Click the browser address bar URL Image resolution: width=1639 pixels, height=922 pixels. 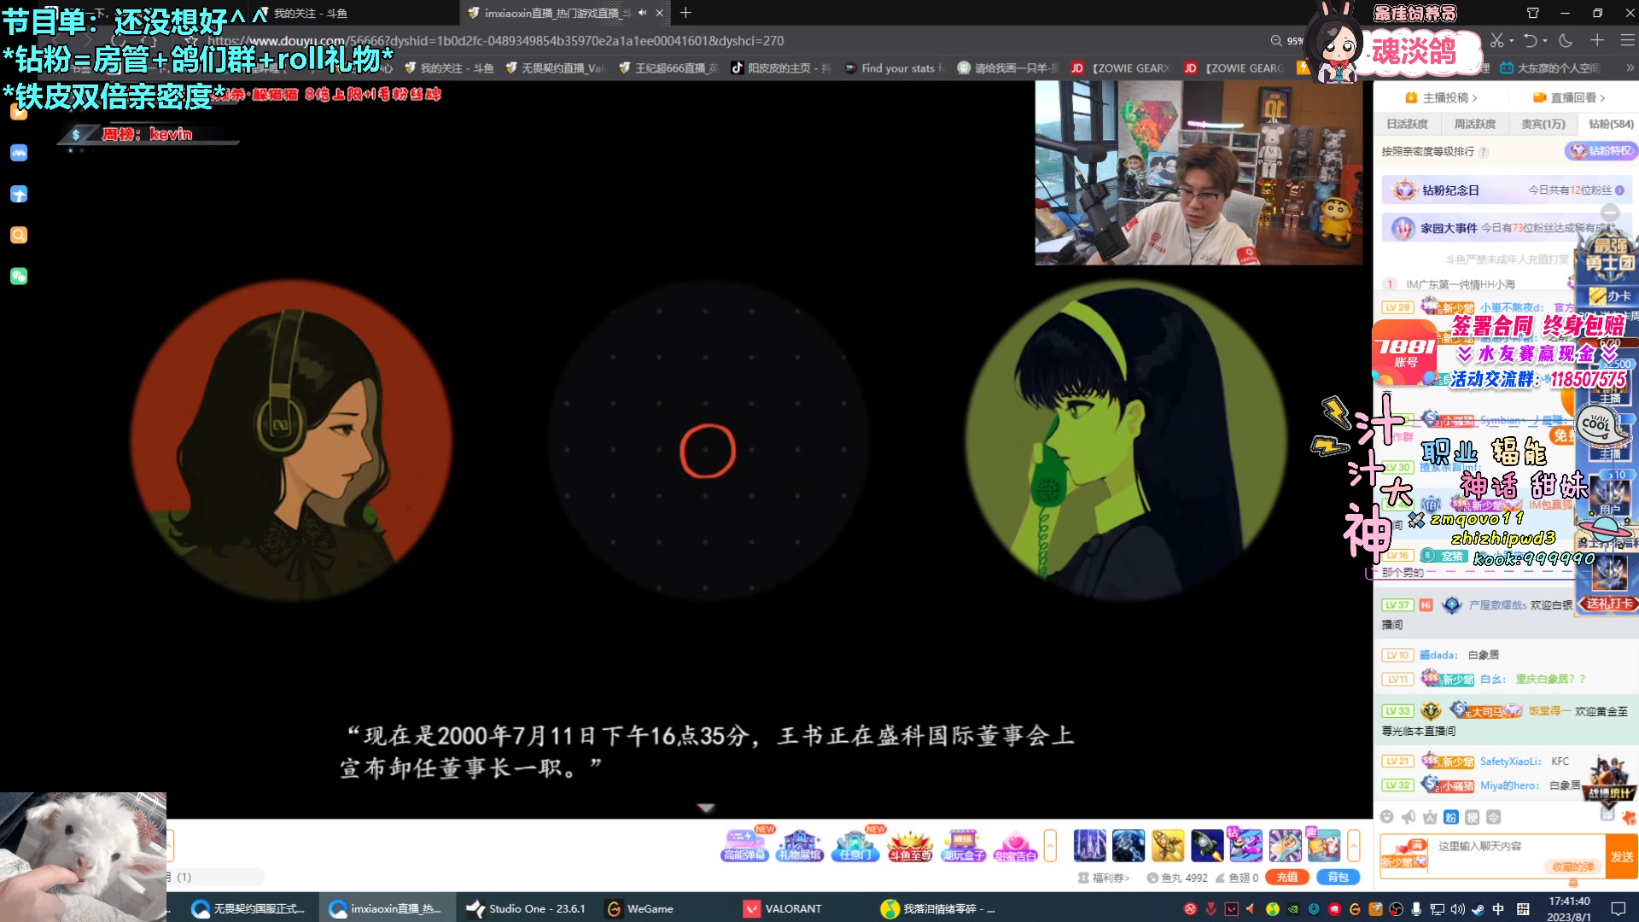(x=495, y=40)
